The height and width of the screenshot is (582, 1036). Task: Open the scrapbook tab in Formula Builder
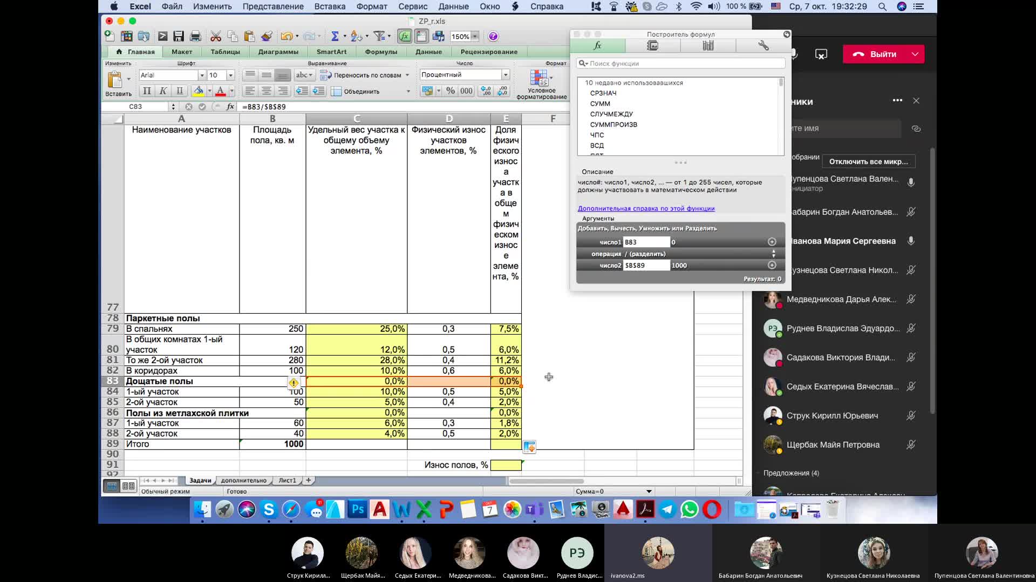tap(652, 46)
